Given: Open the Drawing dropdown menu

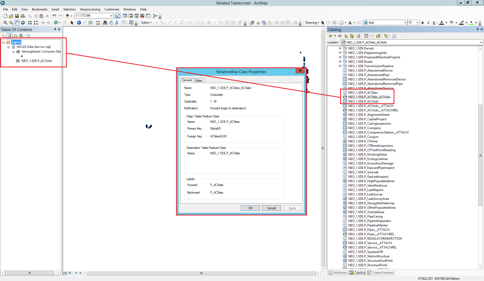Looking at the screenshot, I should click(x=312, y=23).
